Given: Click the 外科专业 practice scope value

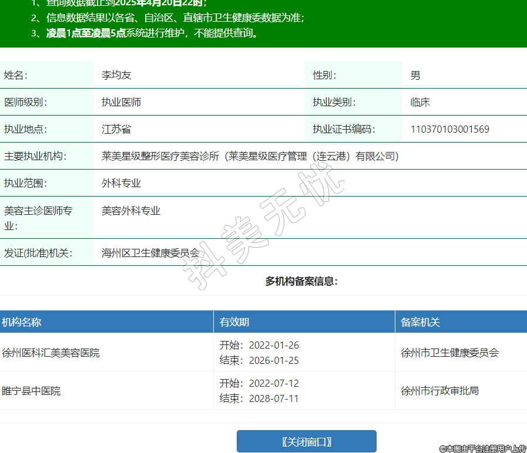Looking at the screenshot, I should pyautogui.click(x=121, y=183).
